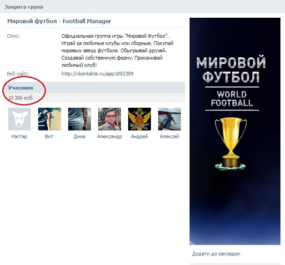Click Додати до закладок link
The width and height of the screenshot is (285, 265).
pyautogui.click(x=216, y=254)
